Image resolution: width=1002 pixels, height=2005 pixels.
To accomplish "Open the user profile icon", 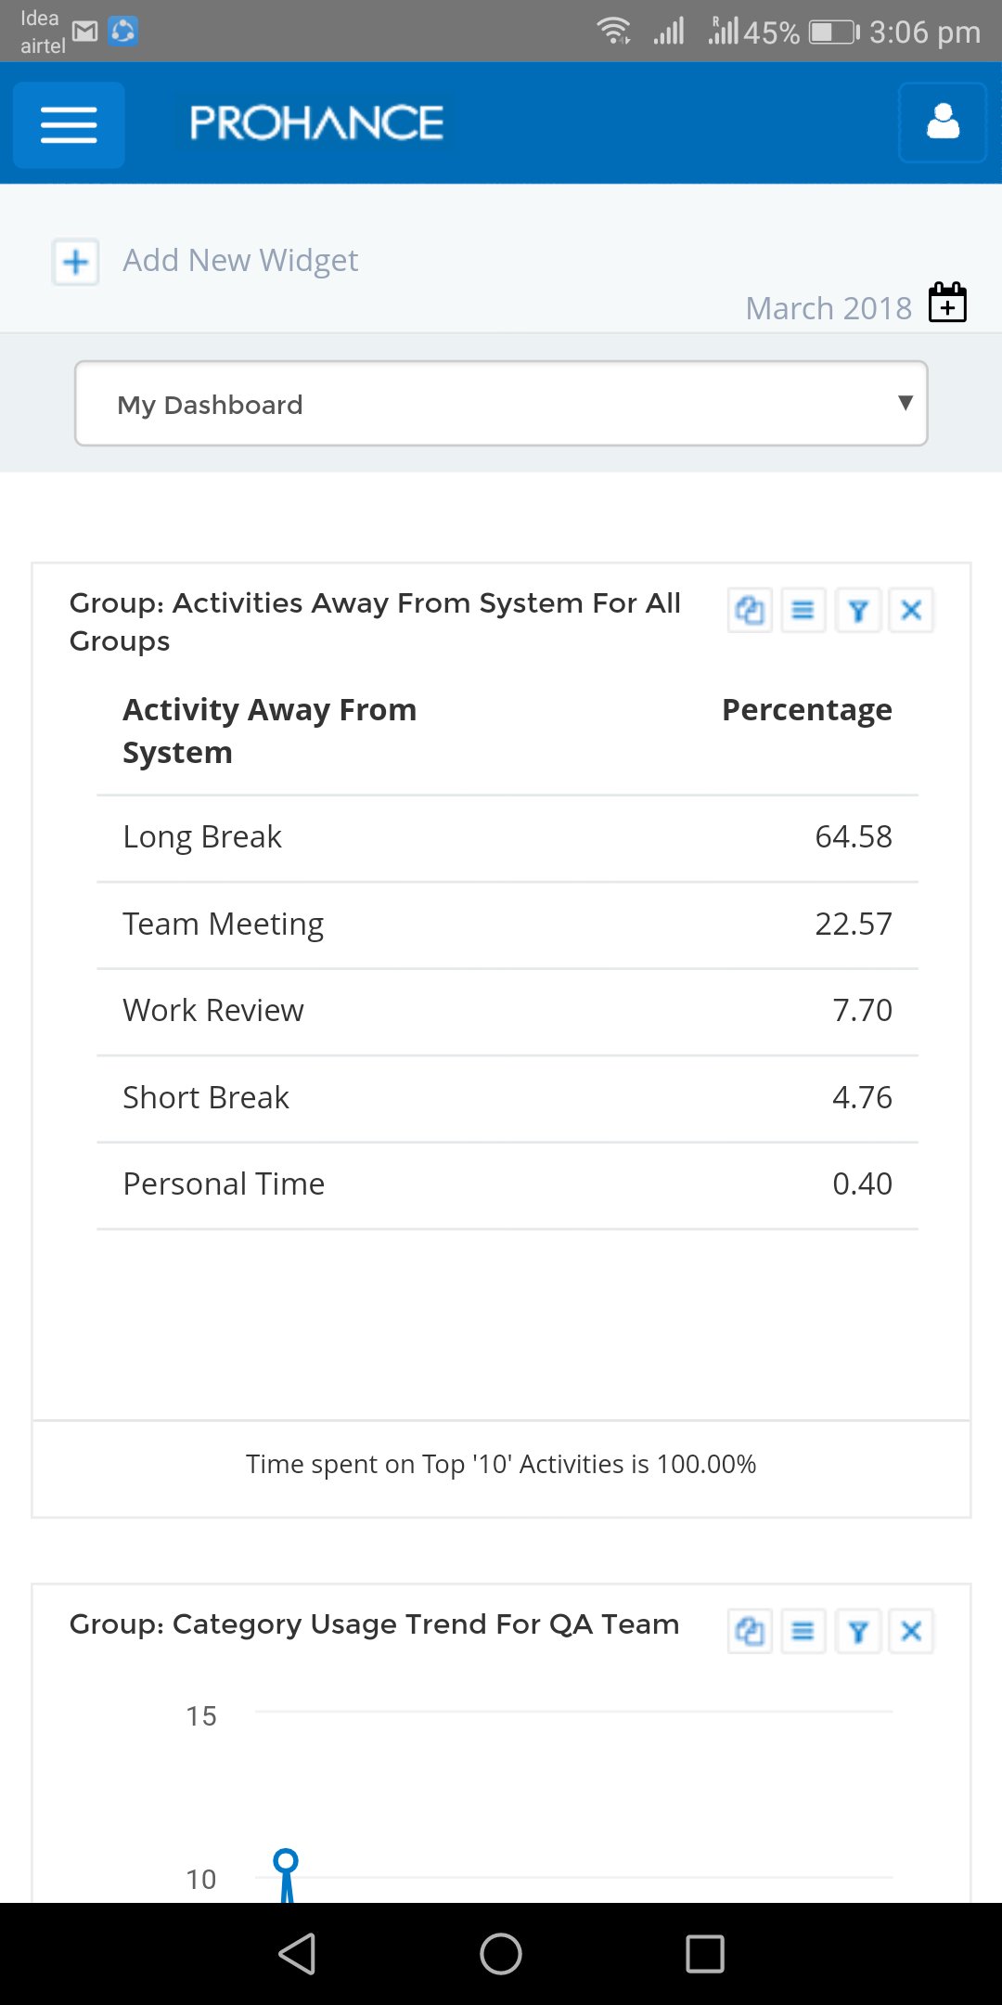I will pos(942,123).
